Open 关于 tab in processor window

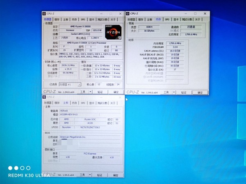click(x=113, y=19)
